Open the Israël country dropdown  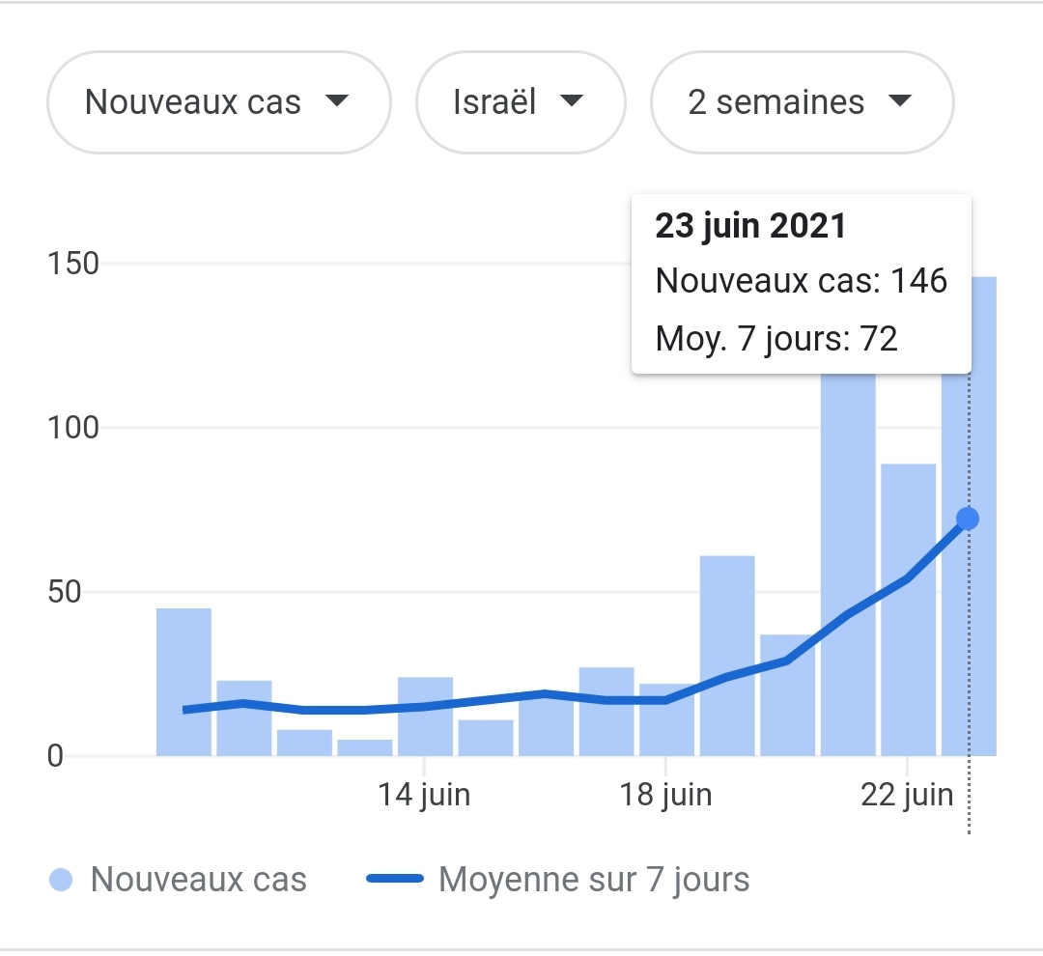tap(520, 102)
